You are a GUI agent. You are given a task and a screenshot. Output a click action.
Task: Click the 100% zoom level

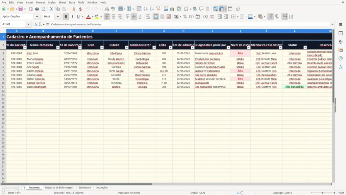click(x=341, y=193)
